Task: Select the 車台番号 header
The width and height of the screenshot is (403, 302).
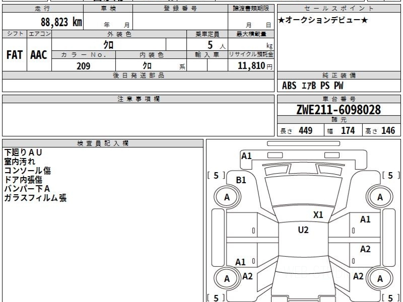Action: (x=339, y=99)
